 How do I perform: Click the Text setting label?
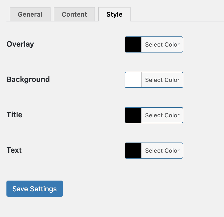pos(14,150)
